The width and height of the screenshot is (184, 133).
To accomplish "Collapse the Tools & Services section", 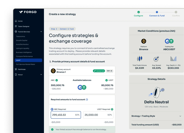I will click(x=41, y=32).
